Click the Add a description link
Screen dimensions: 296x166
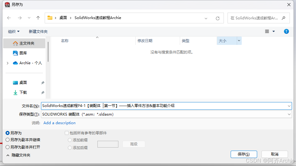[60, 123]
